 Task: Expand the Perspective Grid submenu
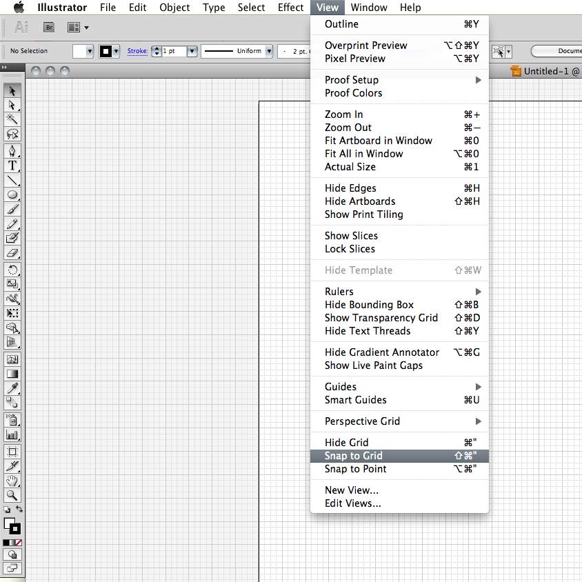399,421
